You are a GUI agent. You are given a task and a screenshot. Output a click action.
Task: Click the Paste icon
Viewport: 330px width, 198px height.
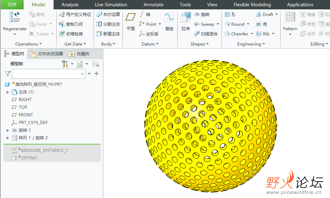(32, 24)
